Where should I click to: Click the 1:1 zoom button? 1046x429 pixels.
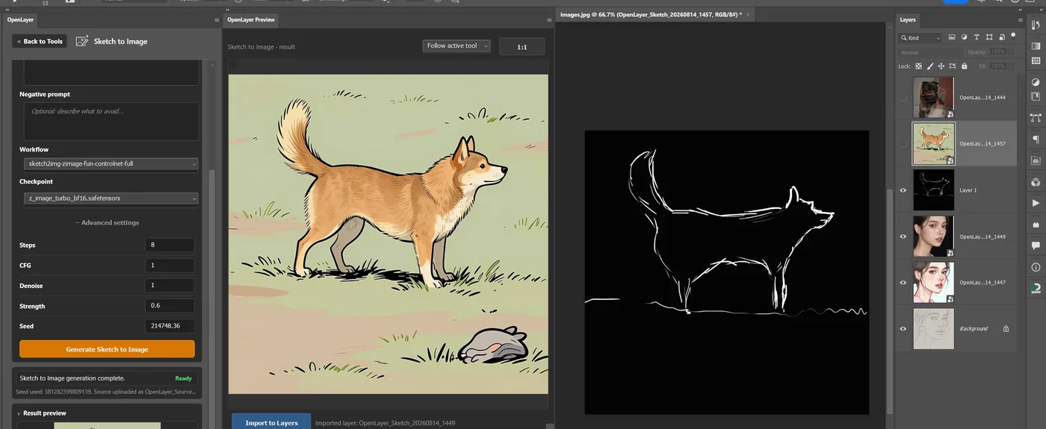[x=522, y=46]
